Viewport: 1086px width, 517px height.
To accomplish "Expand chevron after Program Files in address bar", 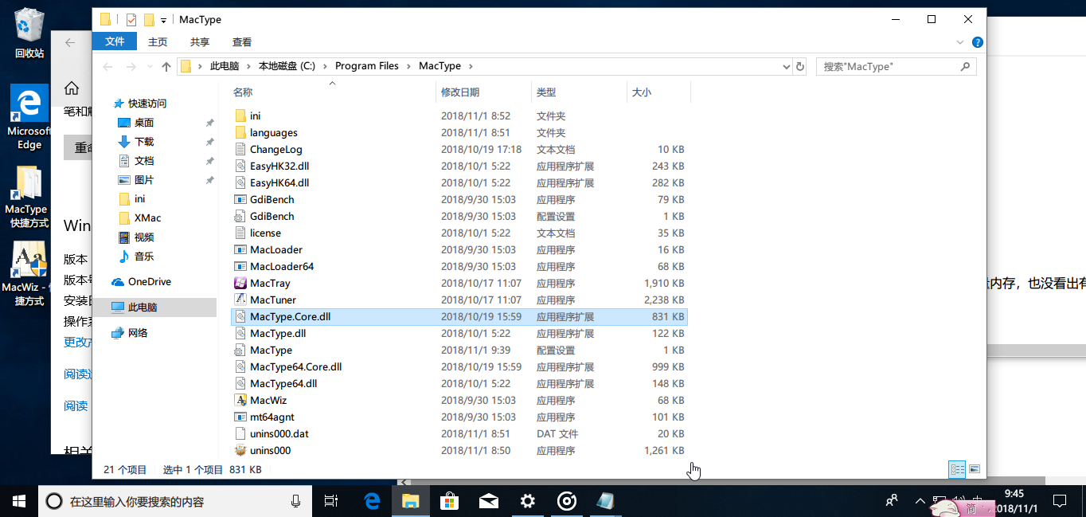I will coord(408,67).
